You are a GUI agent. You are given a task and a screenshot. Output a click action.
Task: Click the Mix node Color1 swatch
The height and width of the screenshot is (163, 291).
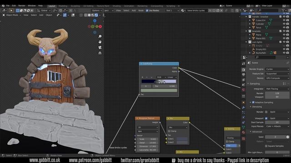pos(182,139)
